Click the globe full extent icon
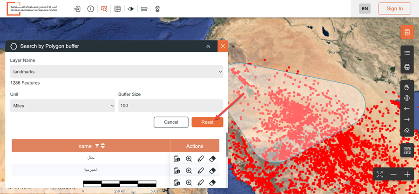The height and width of the screenshot is (194, 419). [407, 98]
